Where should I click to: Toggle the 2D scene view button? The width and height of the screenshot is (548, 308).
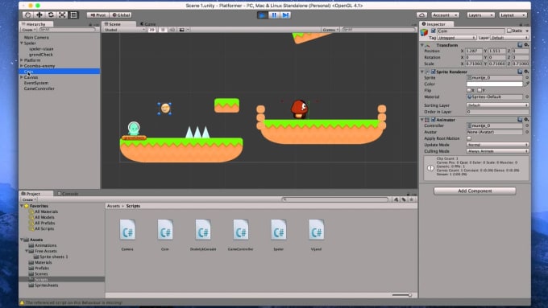(x=152, y=30)
